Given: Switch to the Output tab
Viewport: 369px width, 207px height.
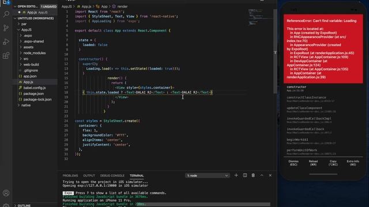Looking at the screenshot, I should 89,175.
